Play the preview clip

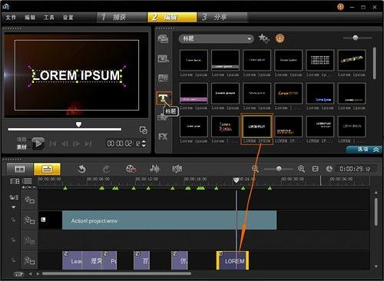[x=38, y=144]
